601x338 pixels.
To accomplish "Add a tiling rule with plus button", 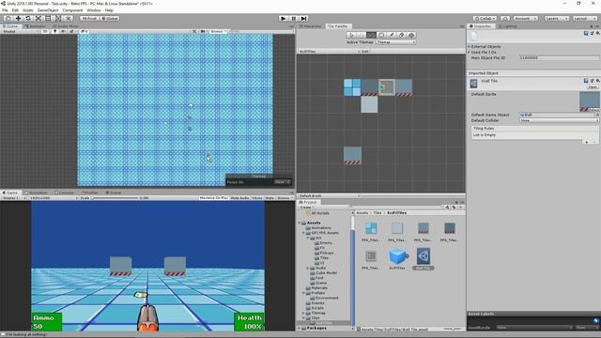I will pyautogui.click(x=586, y=142).
